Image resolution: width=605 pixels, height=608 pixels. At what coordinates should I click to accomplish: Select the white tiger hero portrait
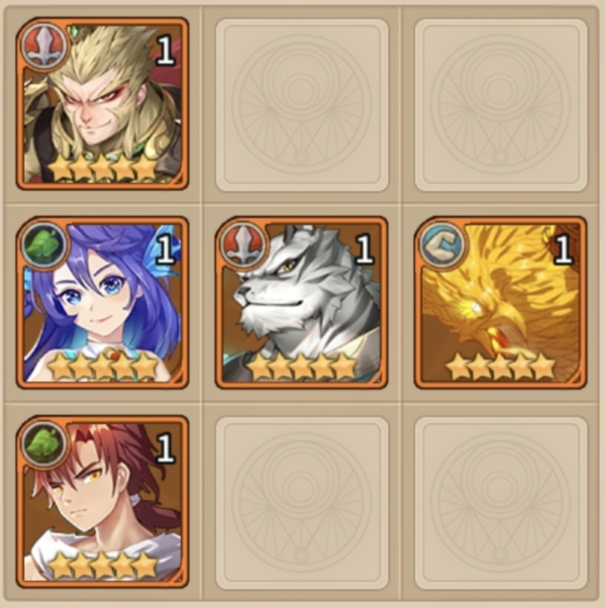[301, 302]
